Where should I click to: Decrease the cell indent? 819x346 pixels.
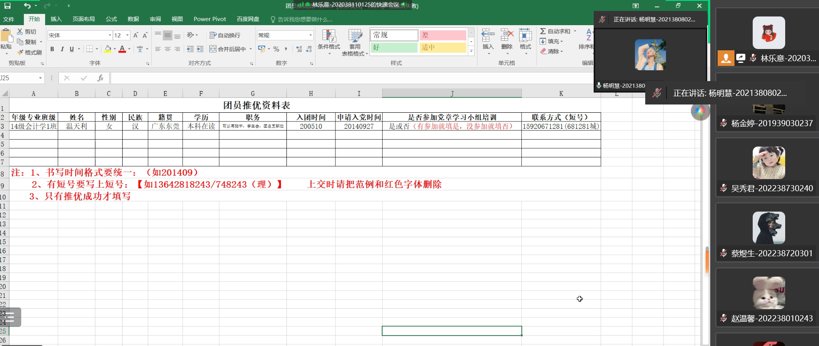pos(190,49)
